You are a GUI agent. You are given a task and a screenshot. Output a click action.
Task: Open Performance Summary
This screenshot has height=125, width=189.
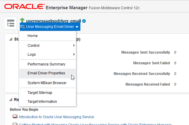[x=47, y=64]
